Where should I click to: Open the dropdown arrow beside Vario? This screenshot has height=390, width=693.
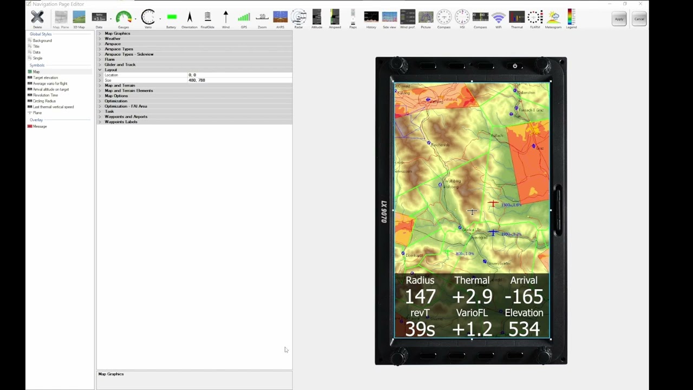(x=160, y=19)
